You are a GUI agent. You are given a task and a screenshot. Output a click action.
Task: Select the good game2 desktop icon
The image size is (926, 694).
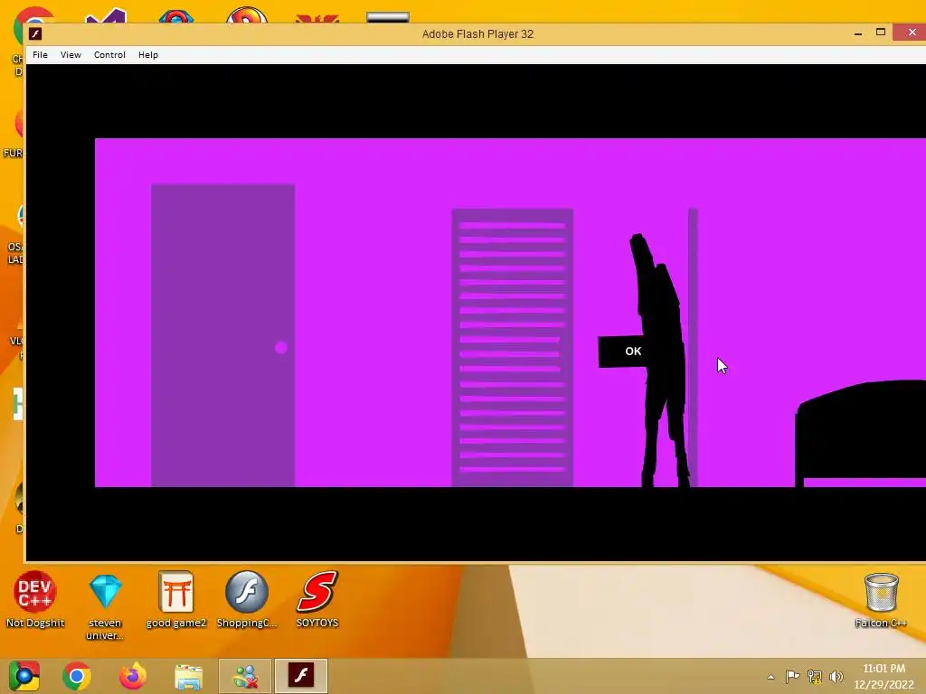176,599
